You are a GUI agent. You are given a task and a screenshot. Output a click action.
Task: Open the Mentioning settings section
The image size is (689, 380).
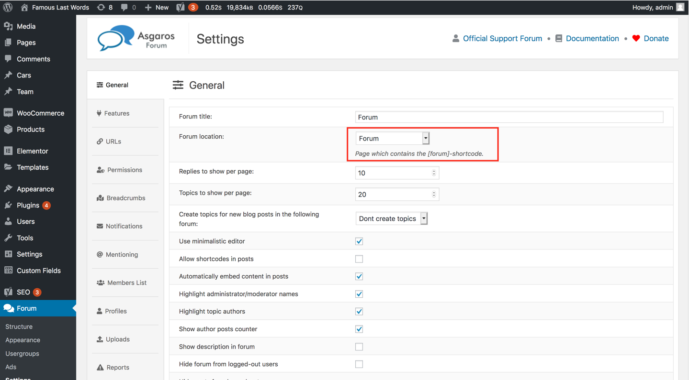click(121, 254)
